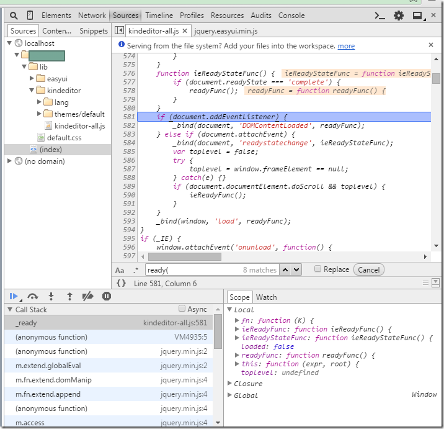Toggle pause on exceptions
Viewport: 444px width, 429px height.
107,297
